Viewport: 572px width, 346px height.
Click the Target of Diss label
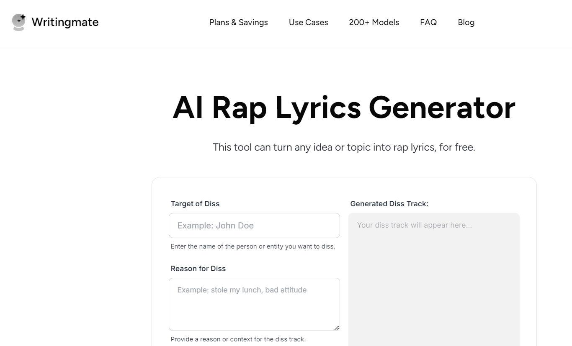[195, 204]
